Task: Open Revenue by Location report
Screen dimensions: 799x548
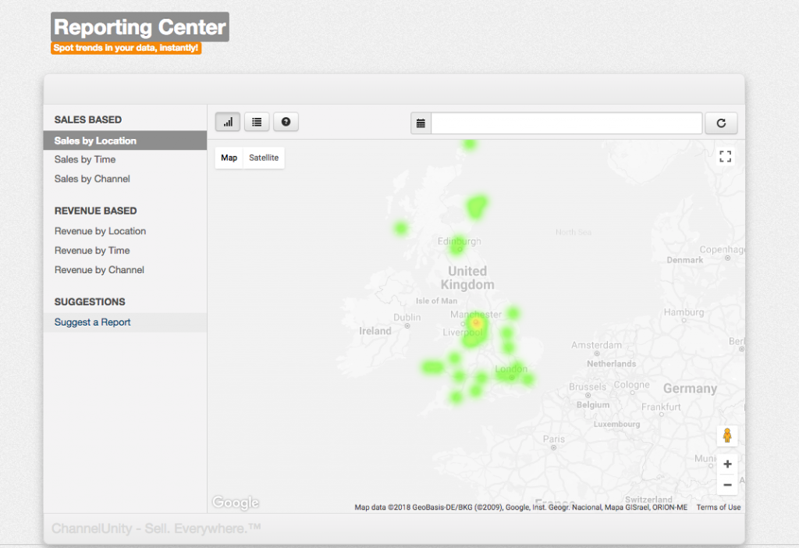Action: point(100,231)
